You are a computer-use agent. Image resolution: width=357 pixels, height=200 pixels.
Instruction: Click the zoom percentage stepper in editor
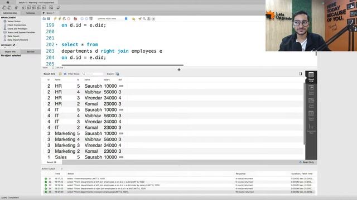click(53, 68)
